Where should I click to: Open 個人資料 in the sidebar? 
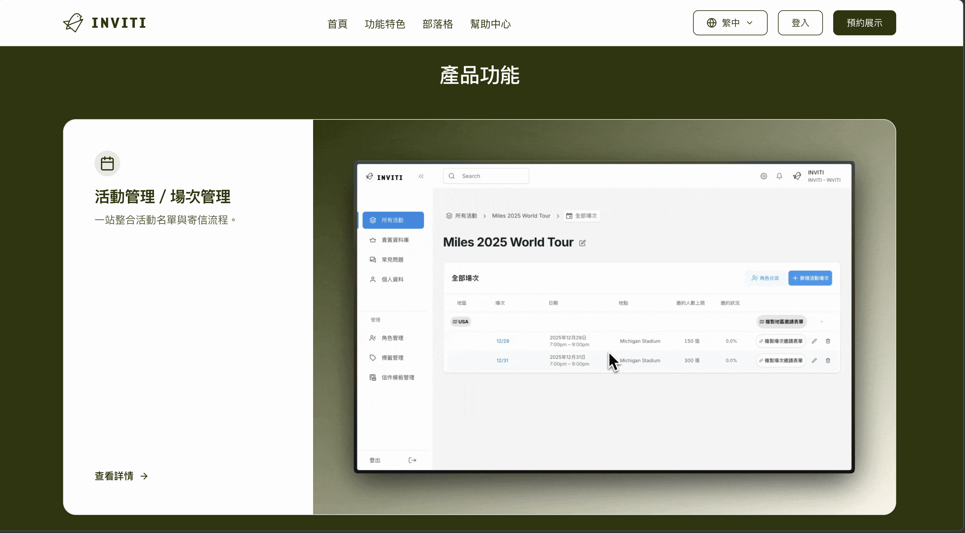[x=393, y=279]
